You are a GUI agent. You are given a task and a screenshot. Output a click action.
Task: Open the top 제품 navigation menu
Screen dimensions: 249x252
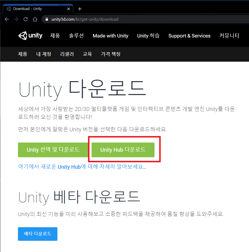(x=55, y=36)
